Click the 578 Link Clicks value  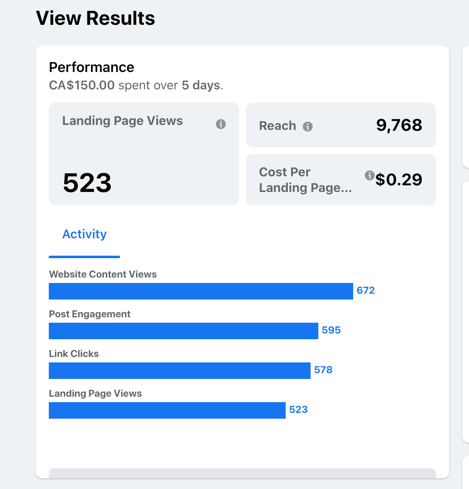click(323, 370)
